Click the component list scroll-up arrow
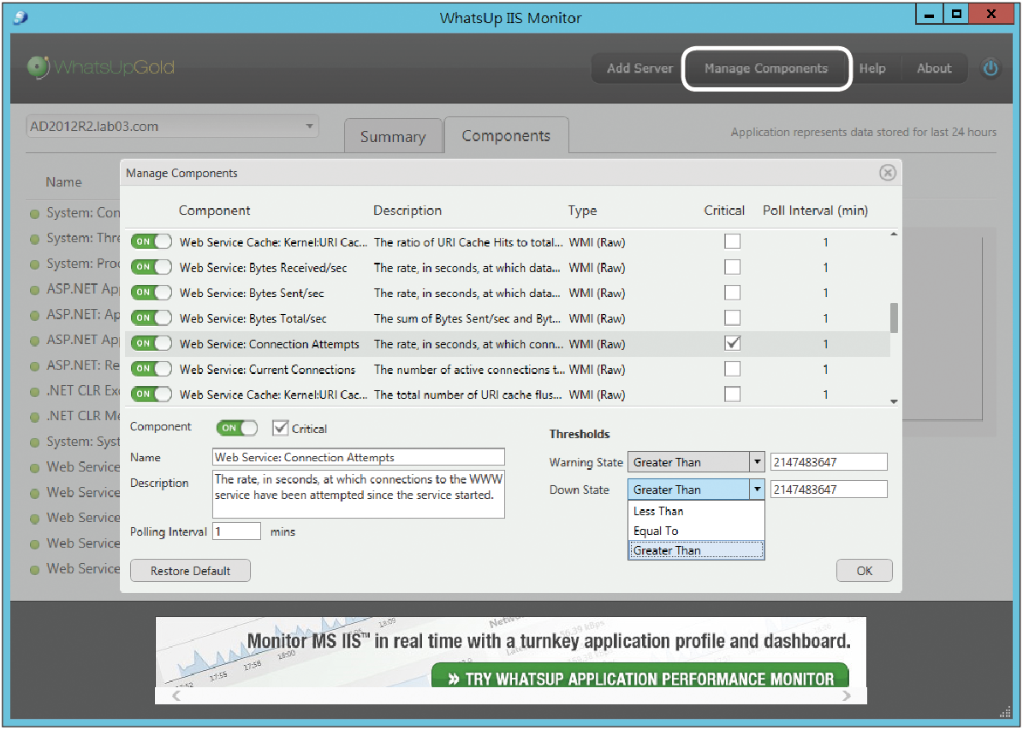The width and height of the screenshot is (1023, 730). (894, 234)
